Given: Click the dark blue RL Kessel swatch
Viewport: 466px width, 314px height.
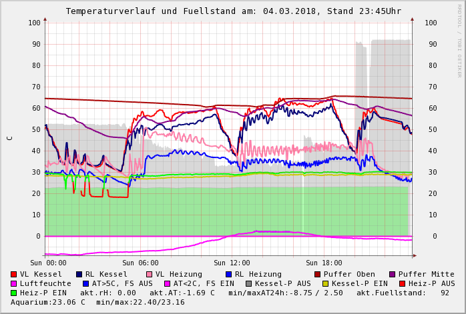Looking at the screenshot, I should (x=79, y=274).
